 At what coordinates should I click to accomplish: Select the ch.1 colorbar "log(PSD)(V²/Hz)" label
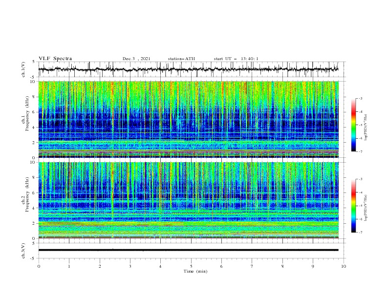coord(366,127)
